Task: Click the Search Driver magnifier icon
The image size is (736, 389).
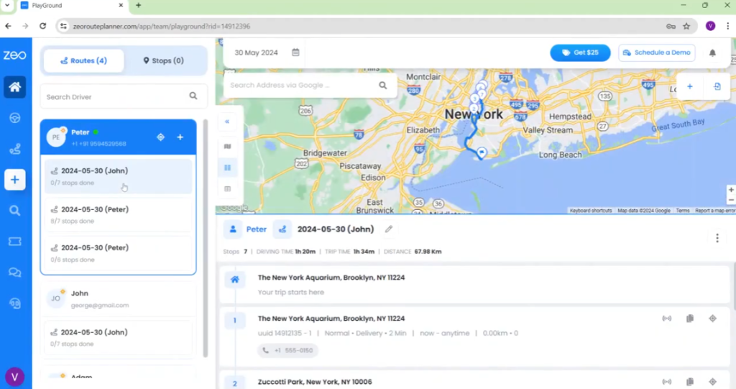Action: [x=193, y=96]
